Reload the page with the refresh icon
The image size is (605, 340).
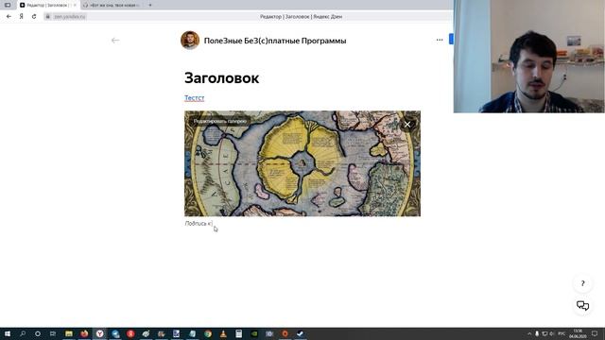click(x=34, y=17)
